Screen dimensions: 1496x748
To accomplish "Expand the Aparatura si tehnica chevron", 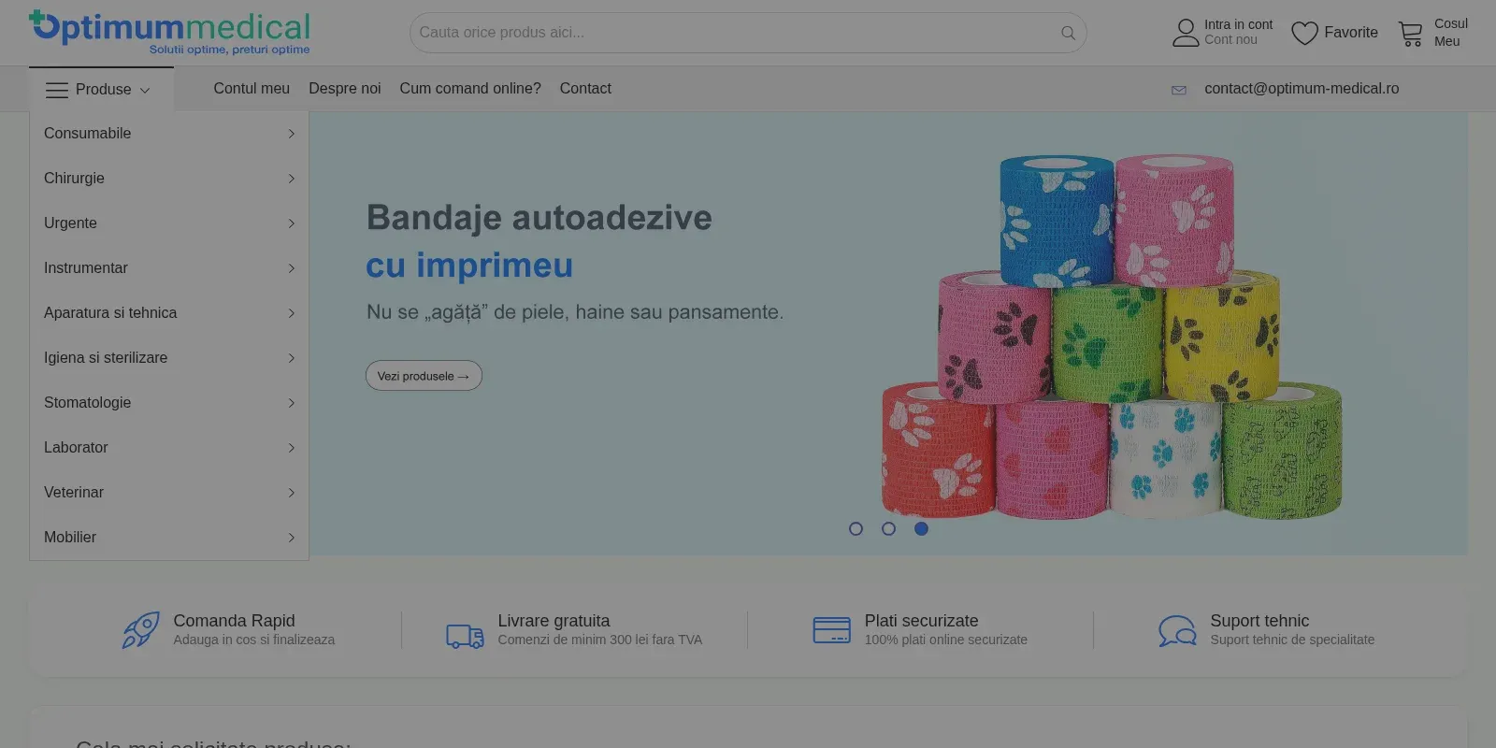I will click(291, 313).
